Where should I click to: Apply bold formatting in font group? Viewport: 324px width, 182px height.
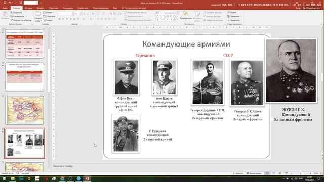pos(60,19)
